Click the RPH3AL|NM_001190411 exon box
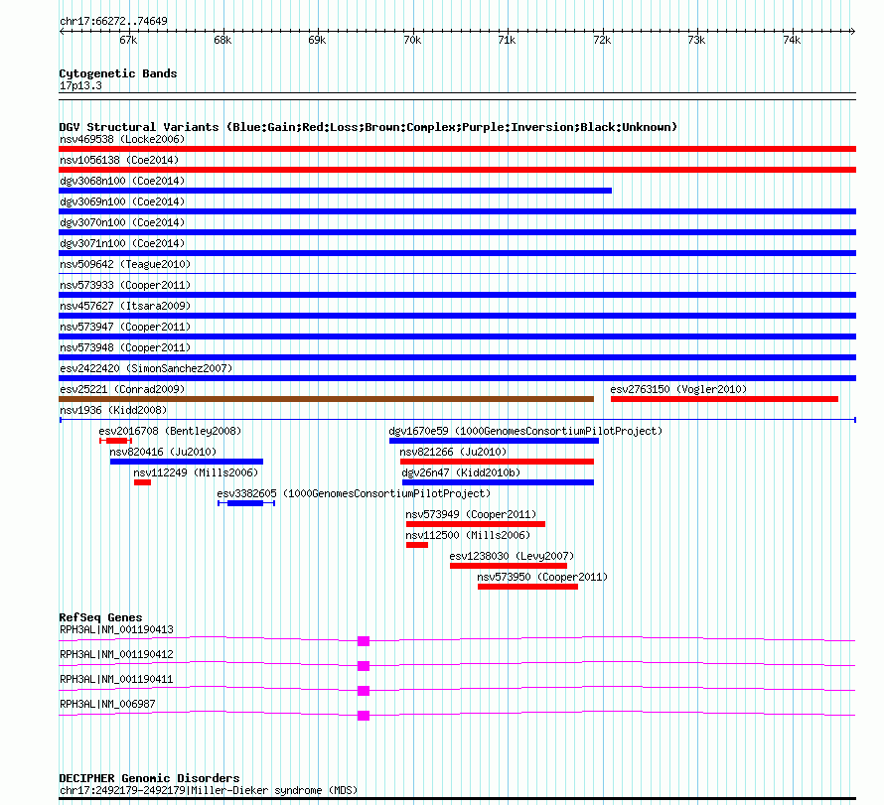 click(x=364, y=691)
